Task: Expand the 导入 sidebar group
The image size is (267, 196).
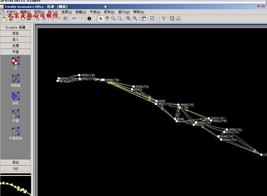Action: tap(15, 40)
